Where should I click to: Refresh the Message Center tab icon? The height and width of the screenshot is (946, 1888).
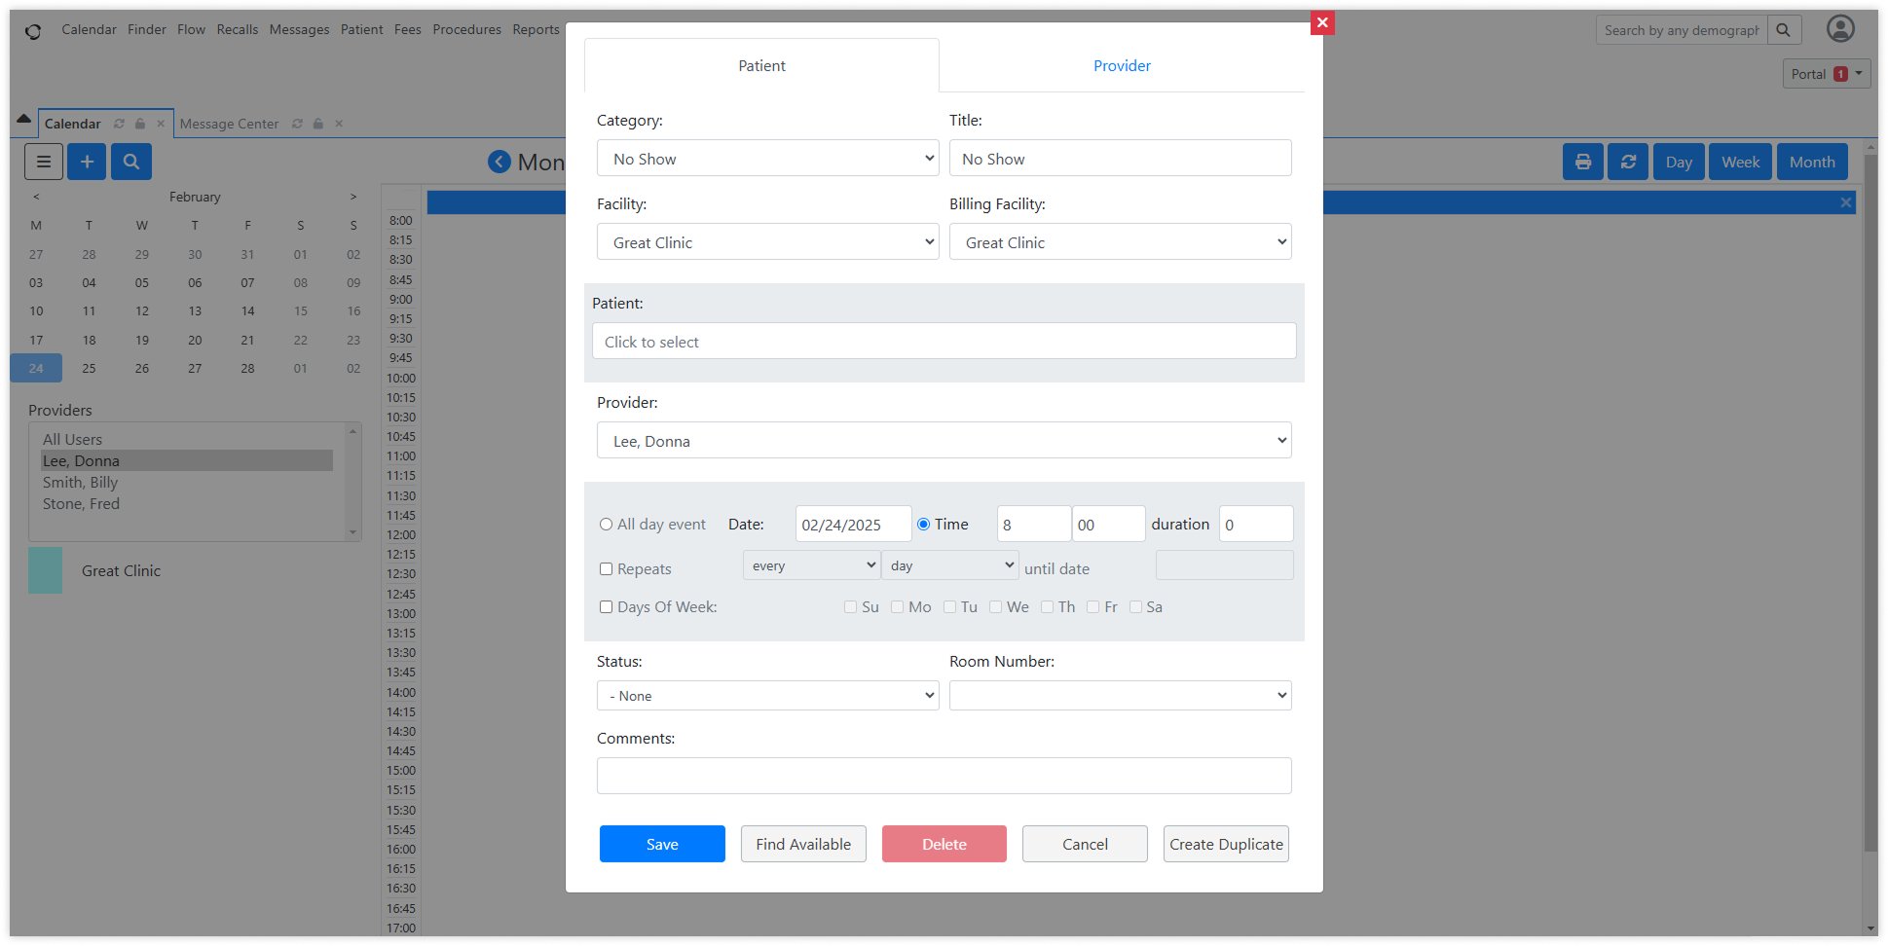pos(297,124)
